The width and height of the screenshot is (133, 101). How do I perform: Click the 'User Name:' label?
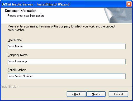15,40
